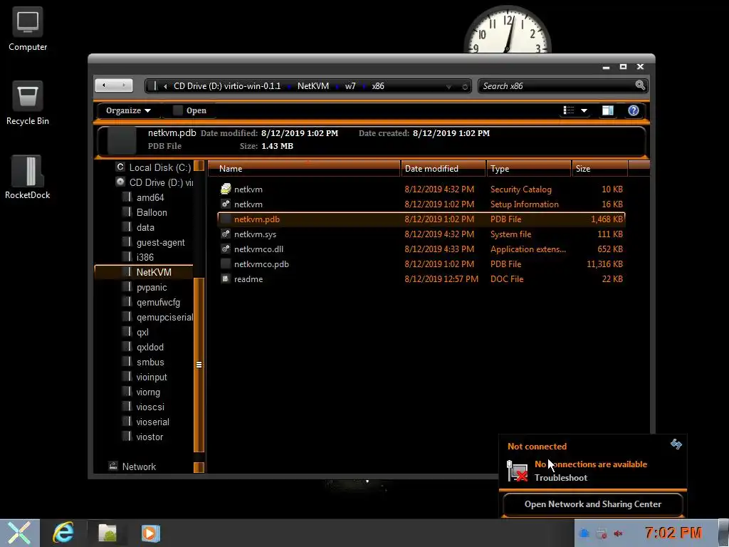Click the disconnected network adapter icon
The image size is (729, 547).
point(517,471)
